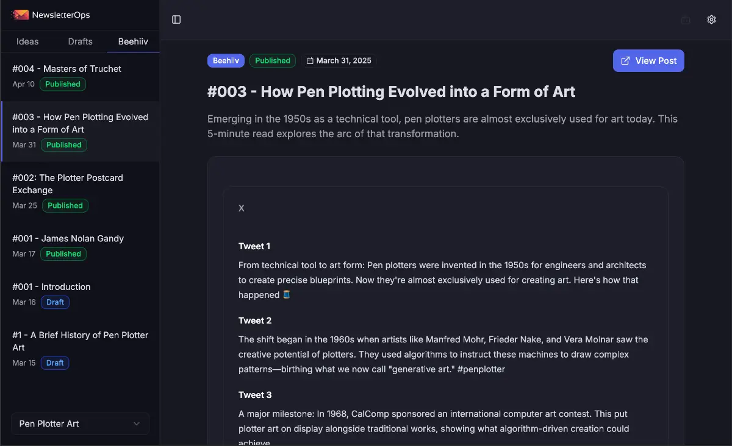This screenshot has width=732, height=446.
Task: Click the NewsletterOps mail logo icon
Action: [20, 15]
